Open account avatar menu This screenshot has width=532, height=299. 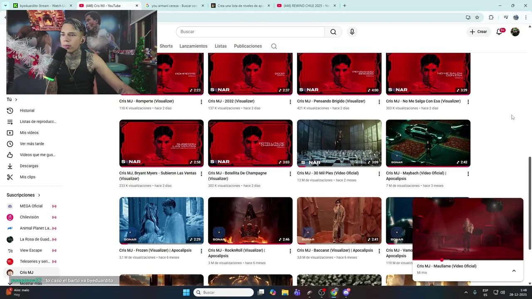point(515,32)
